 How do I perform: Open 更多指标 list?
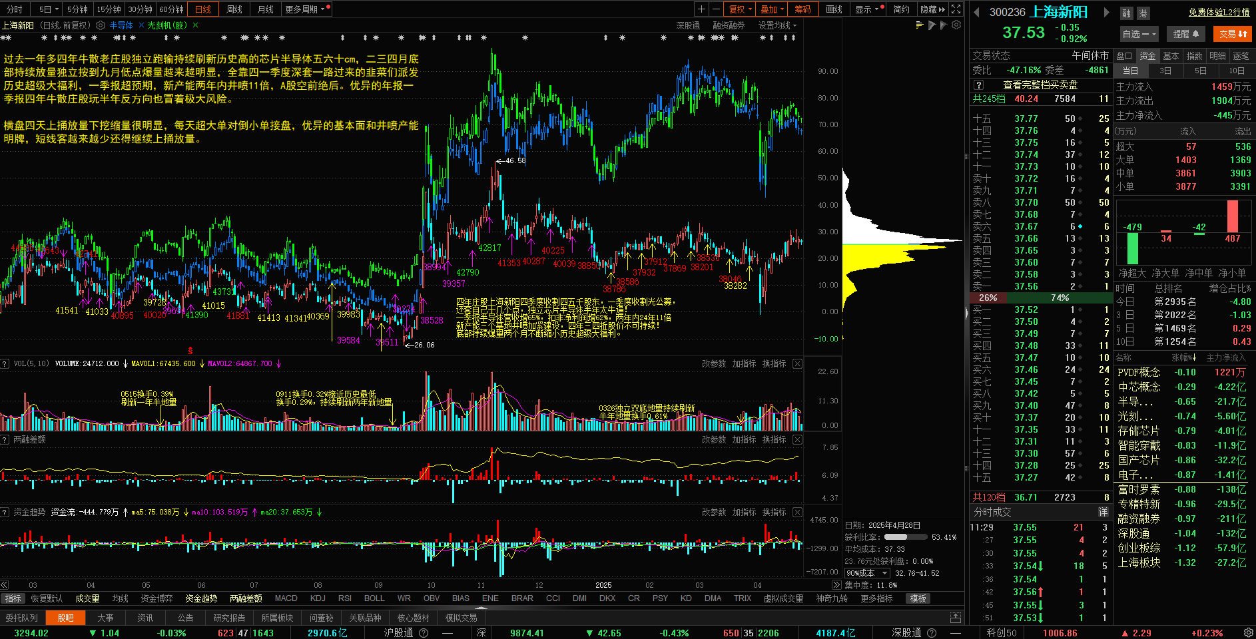[876, 598]
